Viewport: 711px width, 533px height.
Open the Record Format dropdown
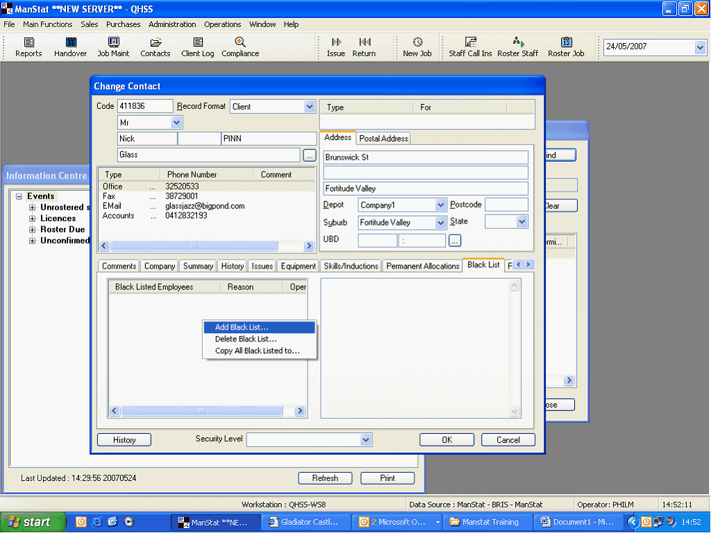click(310, 107)
